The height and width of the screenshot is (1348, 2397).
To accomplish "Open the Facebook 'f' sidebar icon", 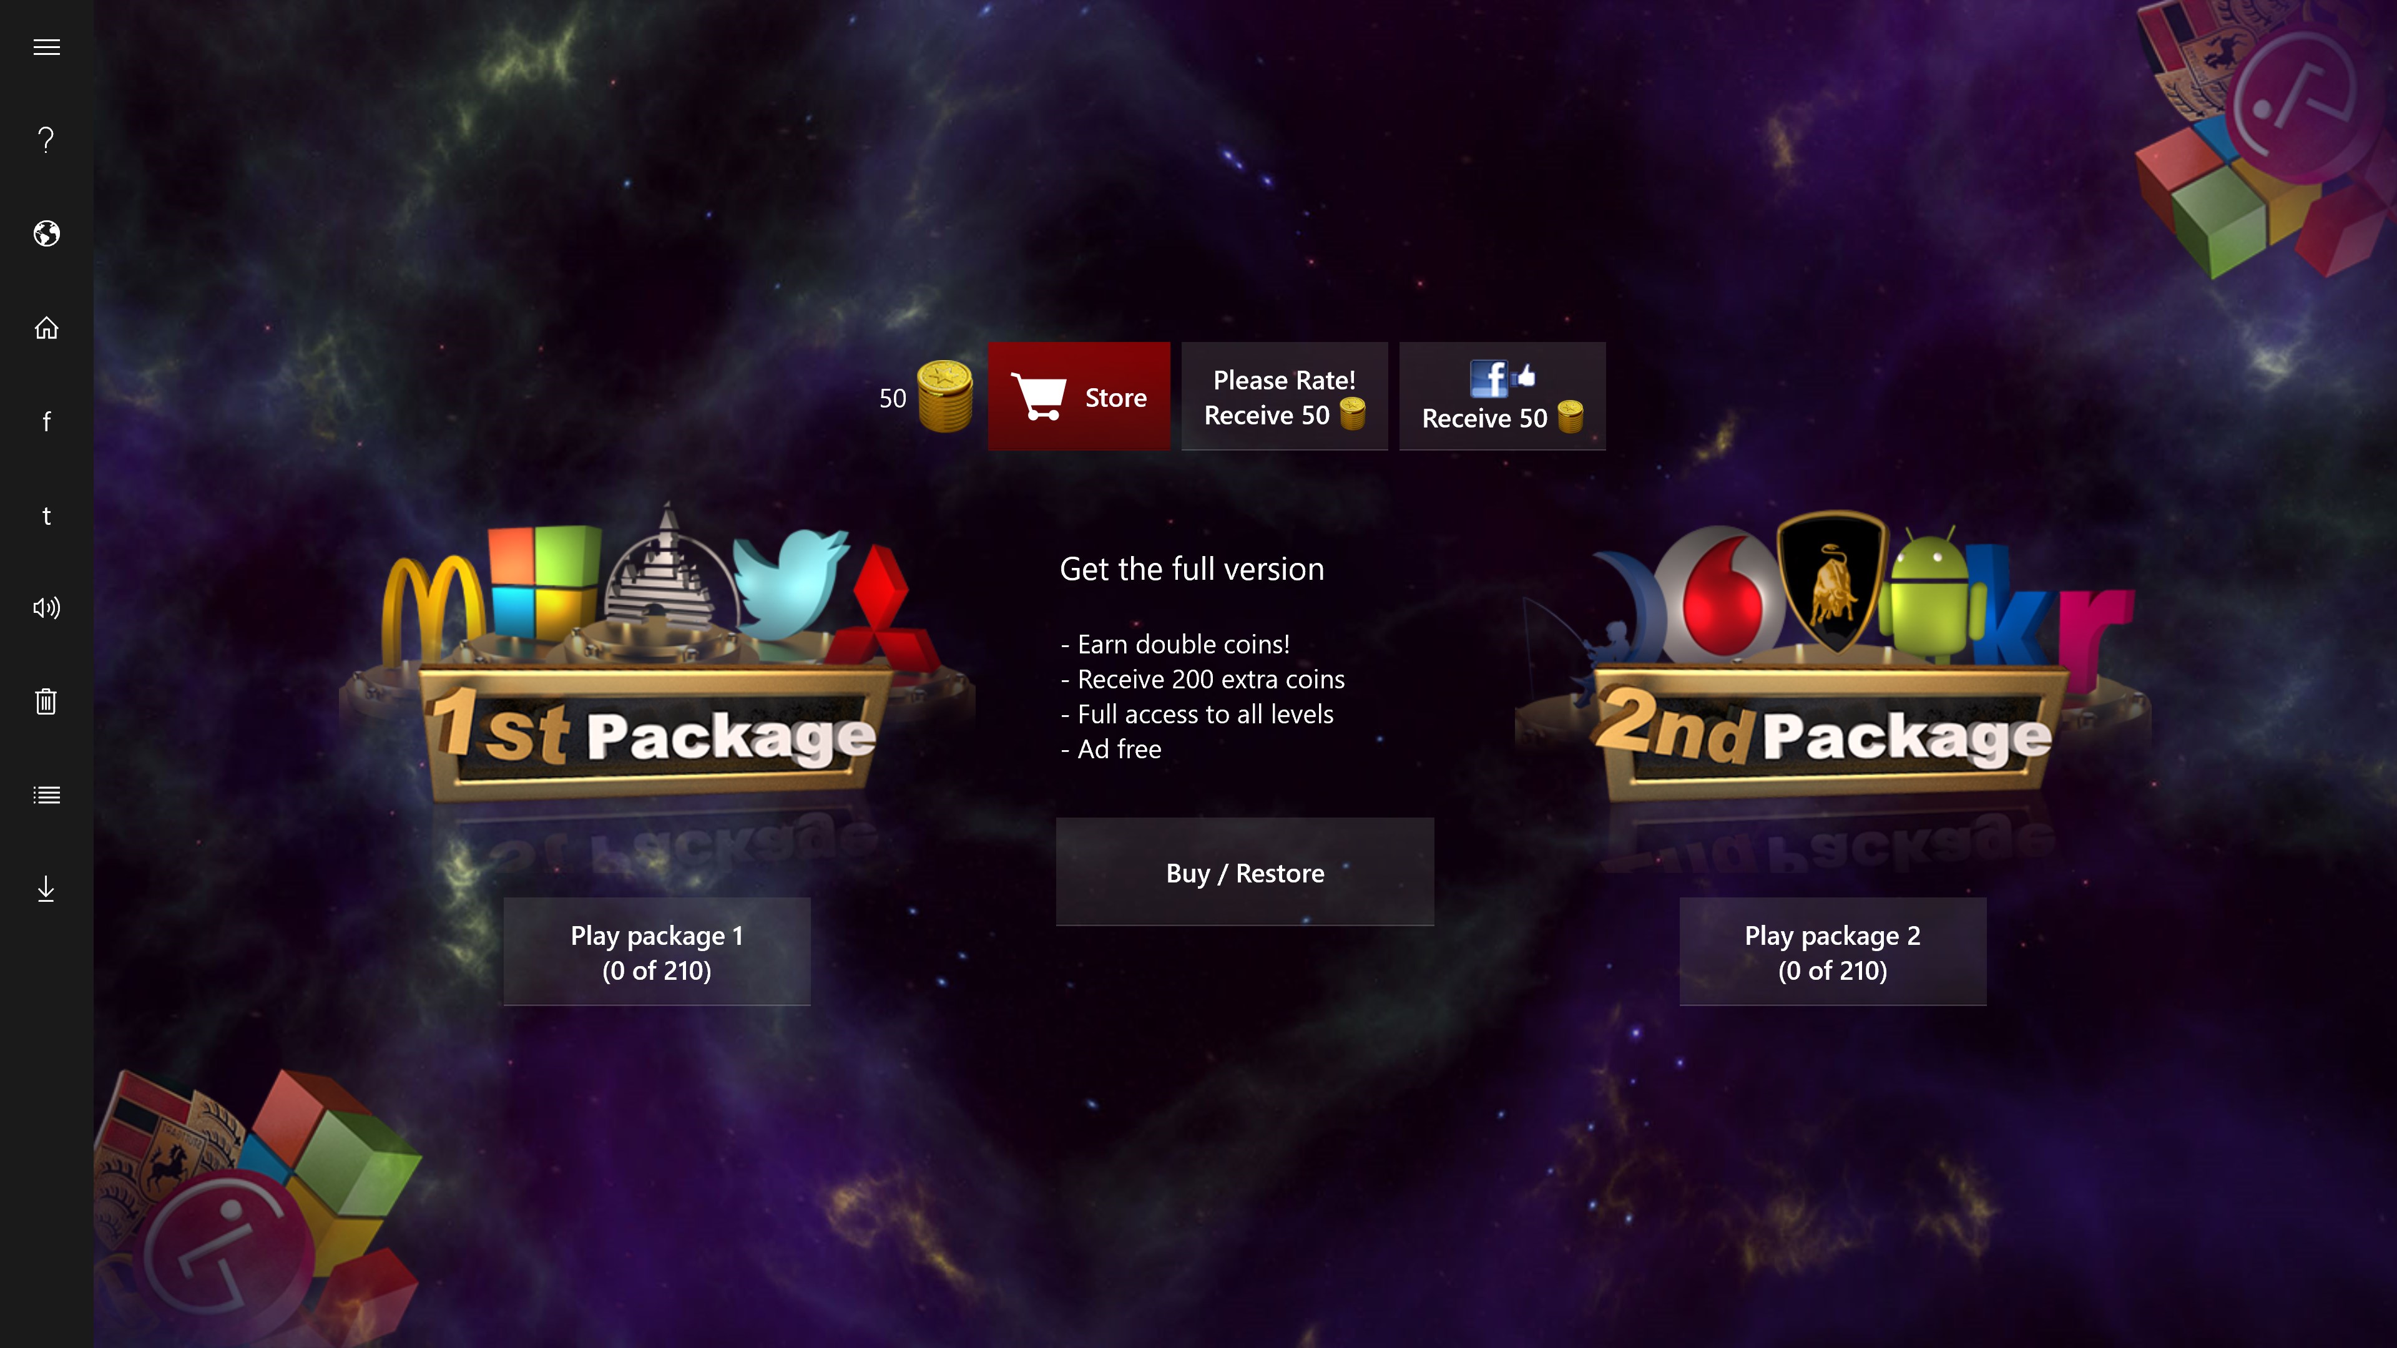I will (47, 421).
